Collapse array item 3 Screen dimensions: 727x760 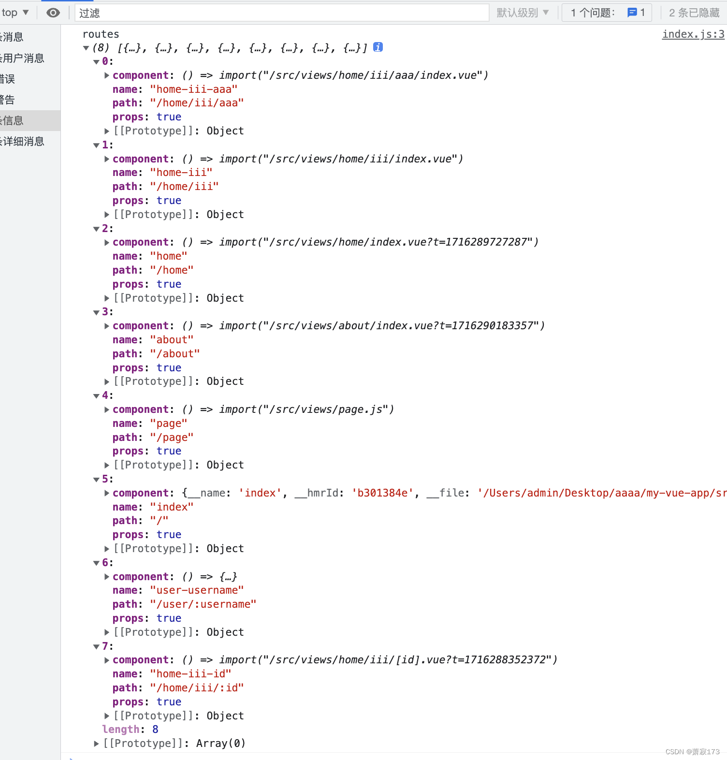[96, 312]
